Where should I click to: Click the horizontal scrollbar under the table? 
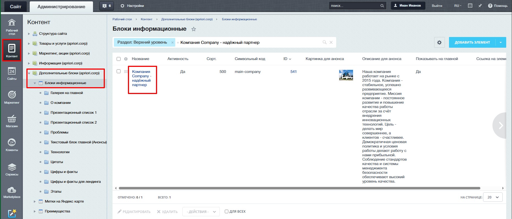point(299,188)
